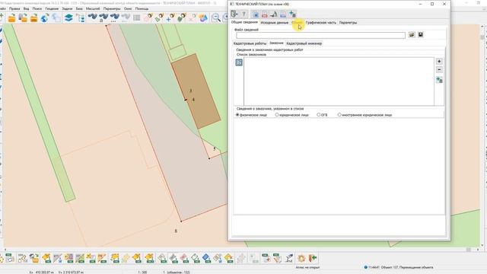Open the Масштаб menu
Image resolution: width=487 pixels, height=274 pixels.
coord(93,8)
